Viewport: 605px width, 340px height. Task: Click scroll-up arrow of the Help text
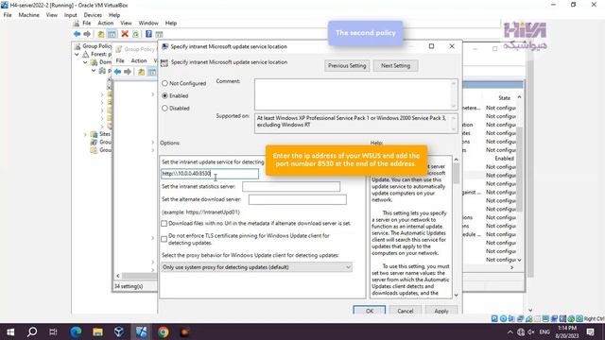[456, 160]
